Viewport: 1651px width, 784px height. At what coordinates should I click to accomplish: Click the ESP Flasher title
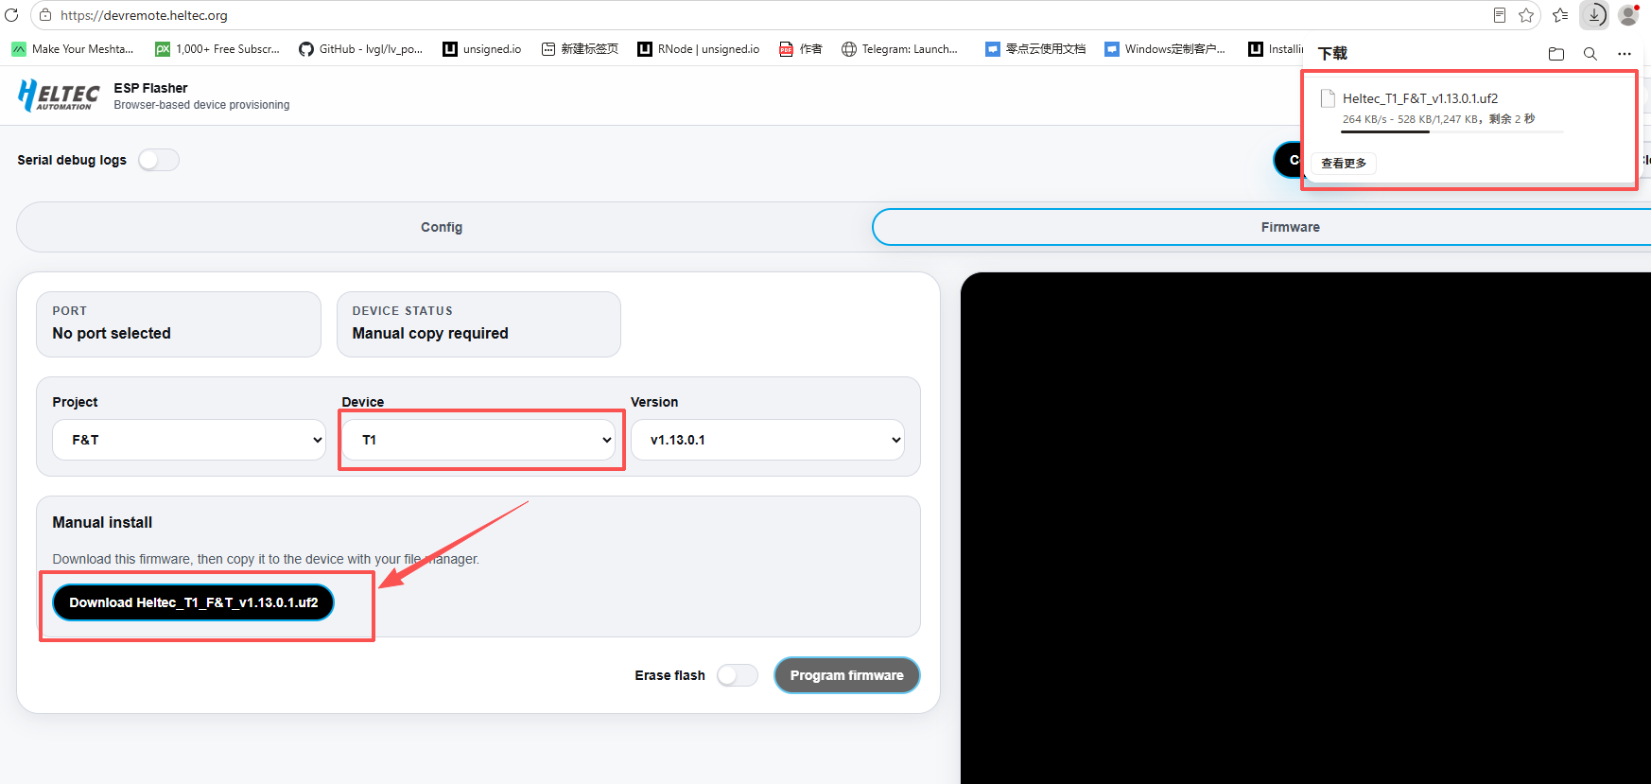pyautogui.click(x=151, y=88)
